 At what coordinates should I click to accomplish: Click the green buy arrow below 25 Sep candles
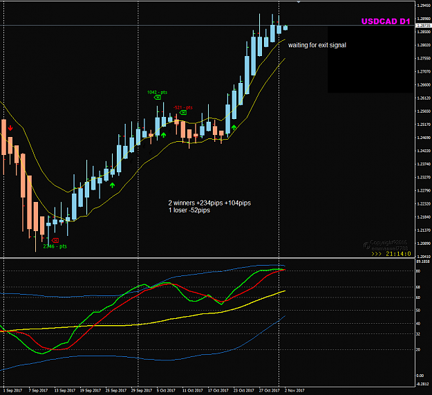[x=112, y=185]
